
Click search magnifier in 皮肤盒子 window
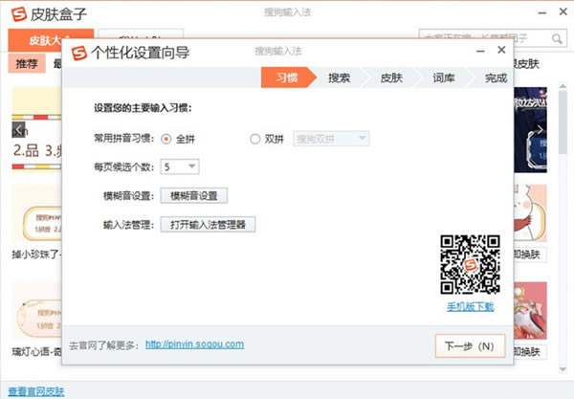(x=557, y=38)
